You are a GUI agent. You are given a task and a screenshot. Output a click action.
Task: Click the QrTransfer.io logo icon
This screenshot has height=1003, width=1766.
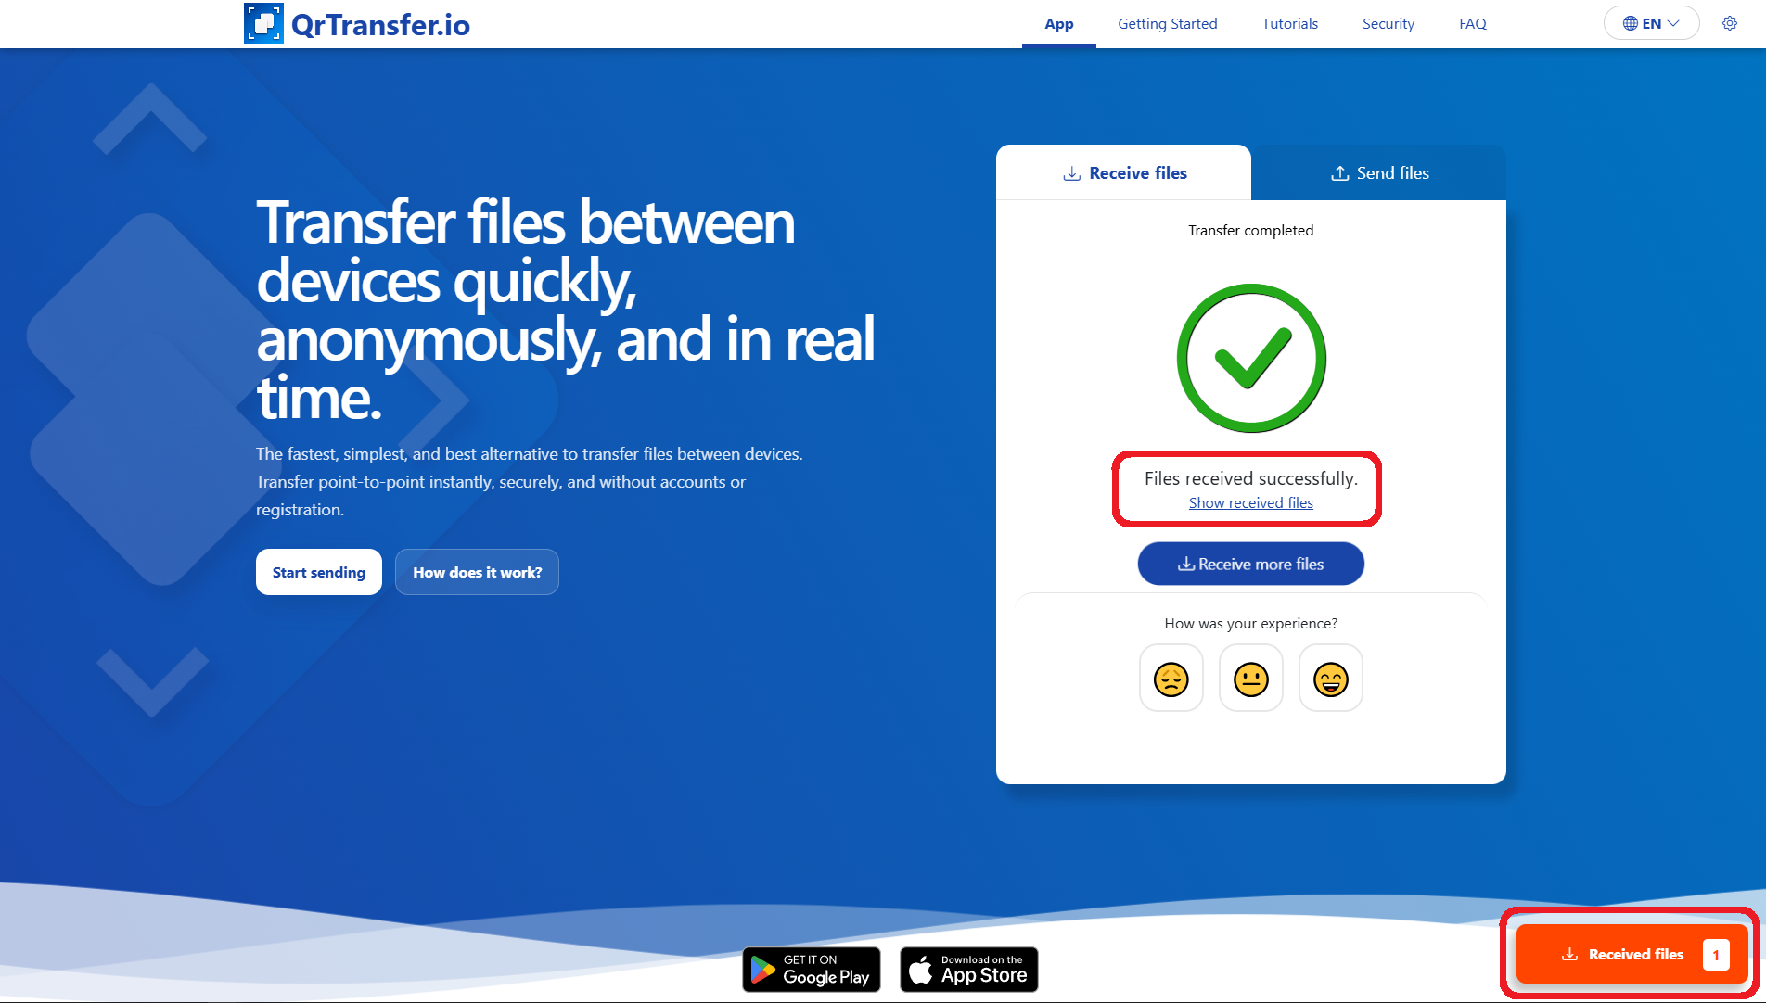point(263,23)
